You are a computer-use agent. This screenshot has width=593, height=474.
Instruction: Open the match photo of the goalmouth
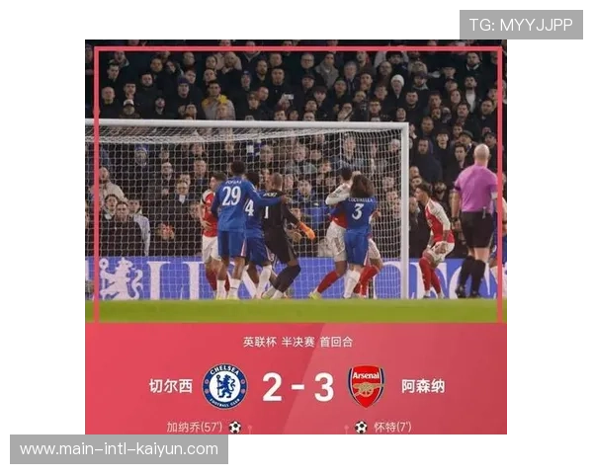point(296,182)
